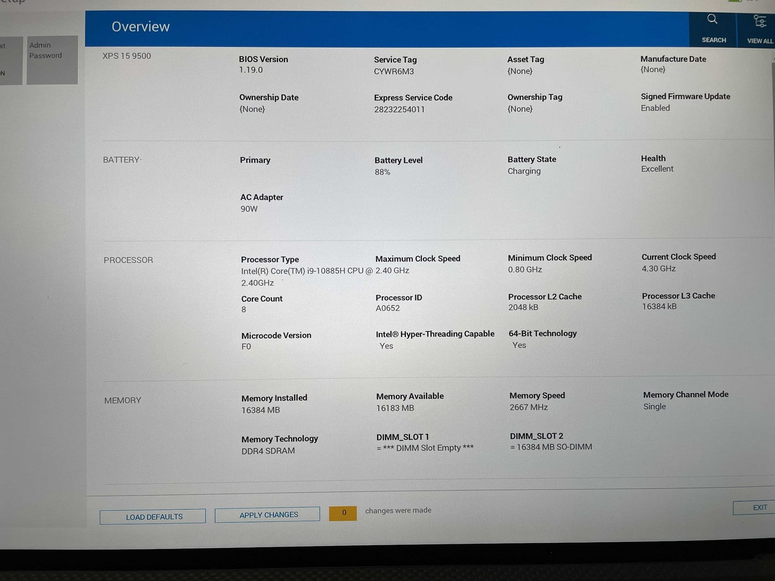The width and height of the screenshot is (775, 581).
Task: Click the Overview header title
Action: tap(140, 27)
